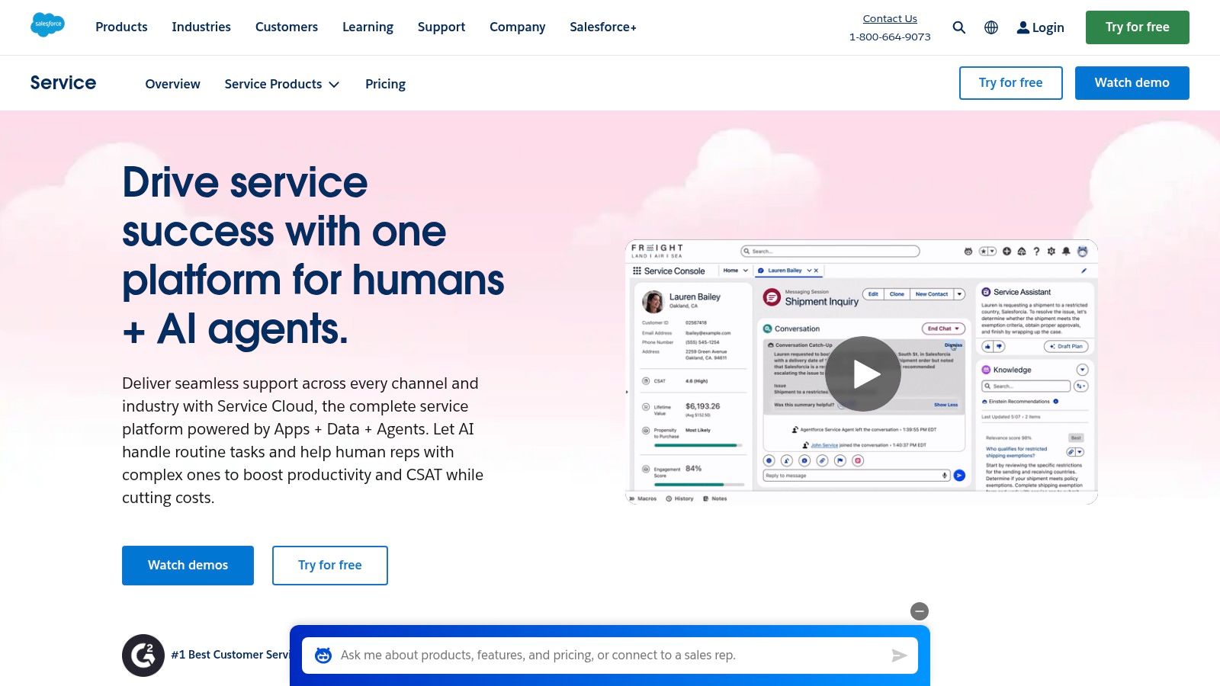1220x686 pixels.
Task: Go to the Overview tab
Action: click(173, 84)
